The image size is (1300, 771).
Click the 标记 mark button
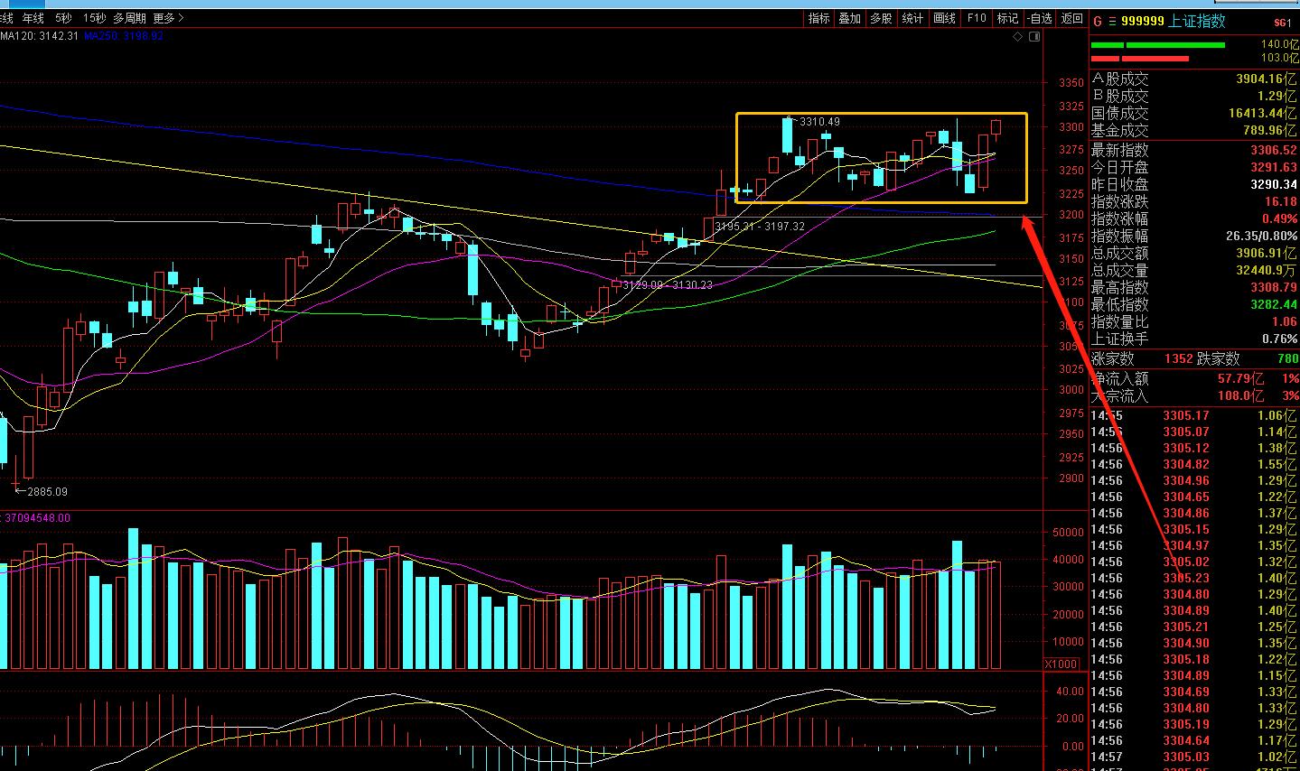coord(1007,18)
